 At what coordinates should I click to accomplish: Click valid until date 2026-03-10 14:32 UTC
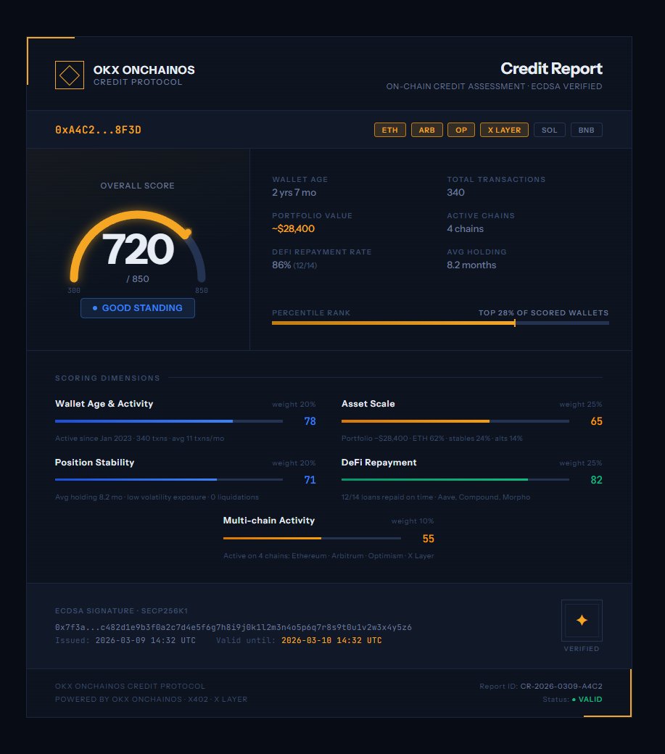click(331, 640)
